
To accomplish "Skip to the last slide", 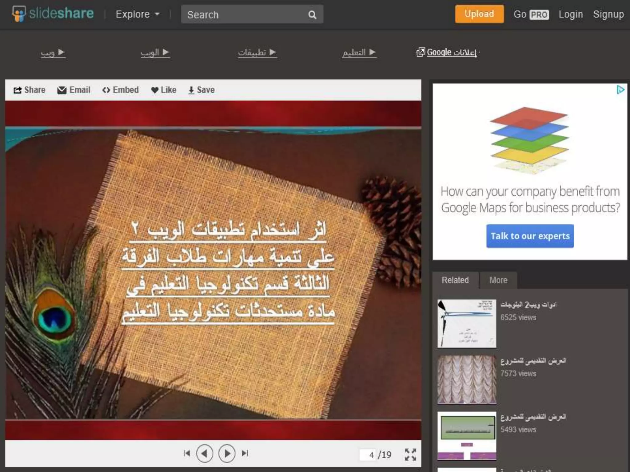I will point(245,453).
